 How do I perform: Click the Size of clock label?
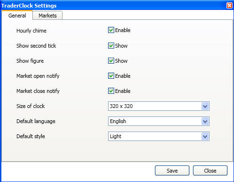coord(31,106)
